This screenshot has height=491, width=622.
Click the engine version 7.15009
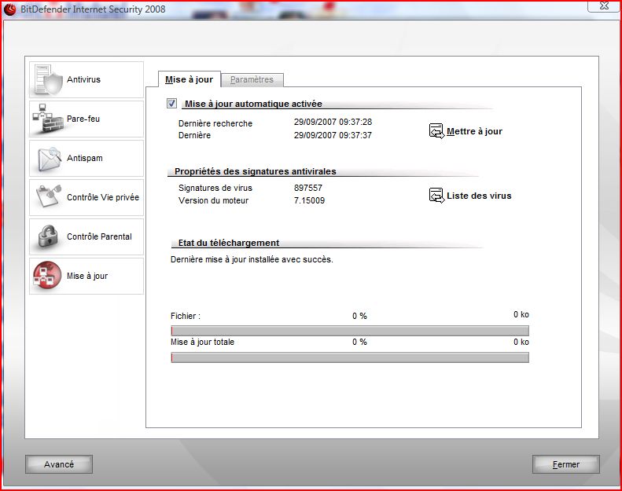click(309, 200)
